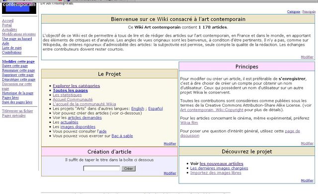Open Suivi des pages liées
This screenshot has width=318, height=194.
coord(17,102)
